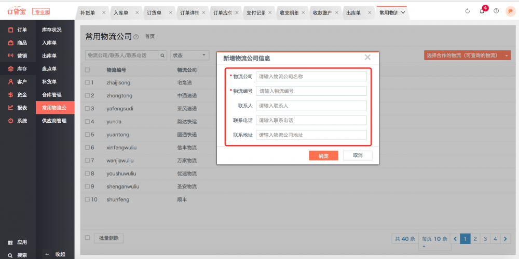Confirm with the 确定 button
Viewport: 519px width, 259px height.
pyautogui.click(x=323, y=155)
